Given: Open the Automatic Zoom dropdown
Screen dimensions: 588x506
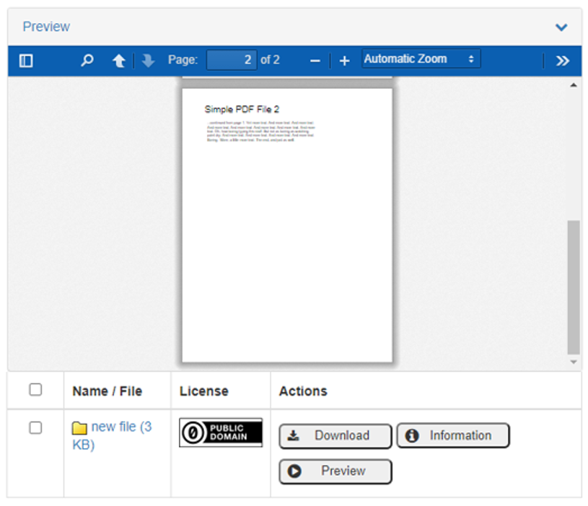Looking at the screenshot, I should [420, 59].
